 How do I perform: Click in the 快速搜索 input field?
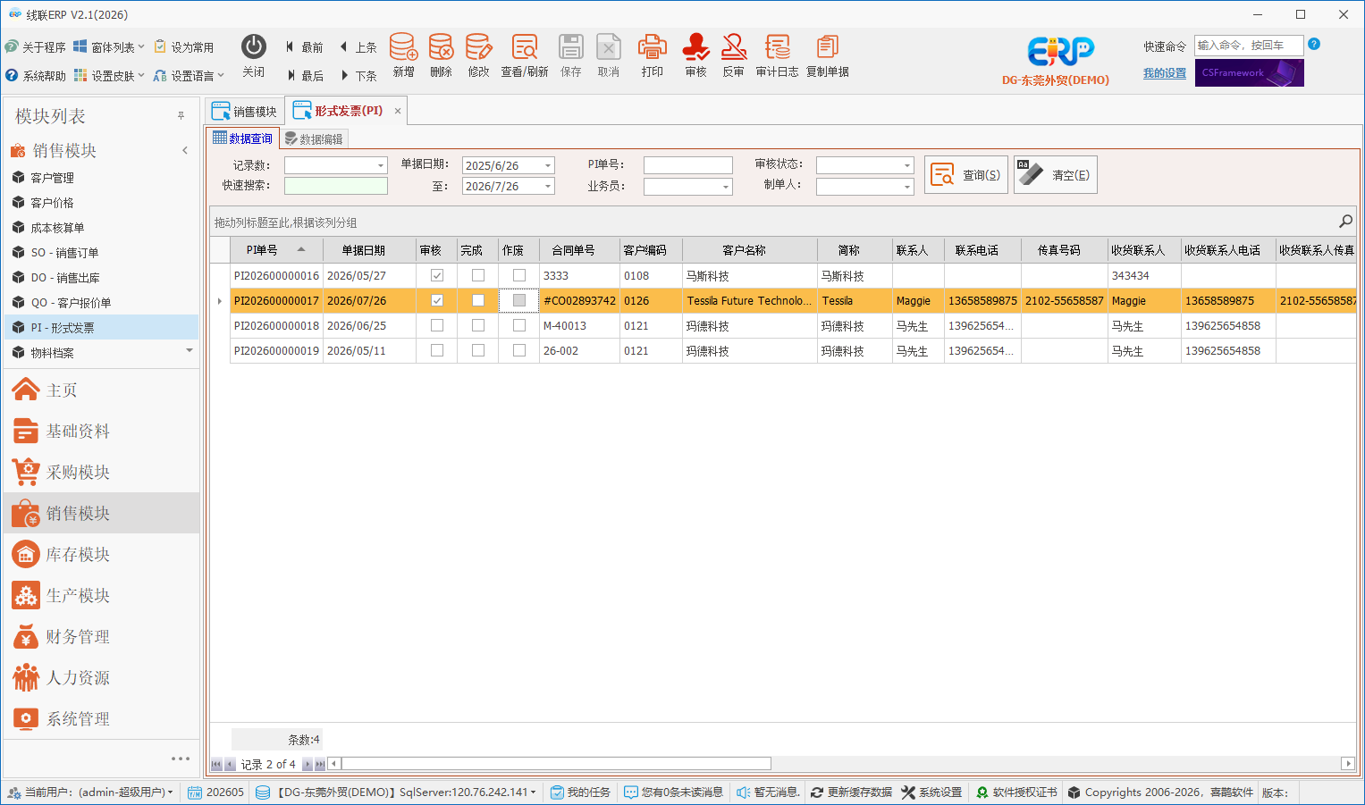tap(336, 186)
